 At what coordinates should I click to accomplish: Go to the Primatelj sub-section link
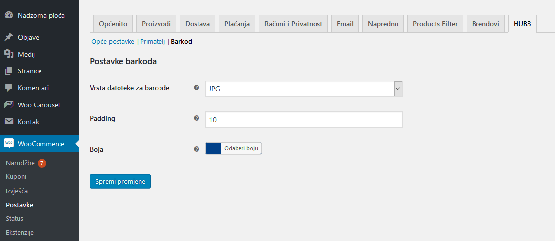[153, 42]
